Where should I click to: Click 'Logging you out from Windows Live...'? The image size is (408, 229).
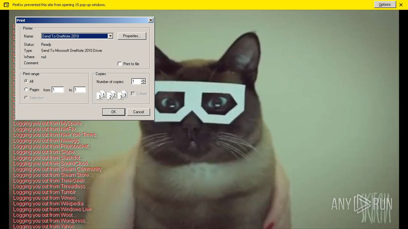tap(54, 209)
